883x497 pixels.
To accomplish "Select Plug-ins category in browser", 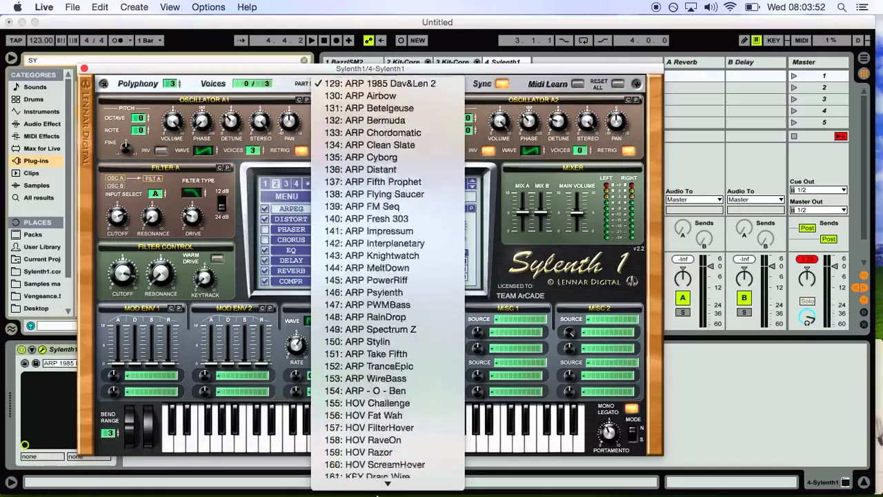I will coord(36,161).
